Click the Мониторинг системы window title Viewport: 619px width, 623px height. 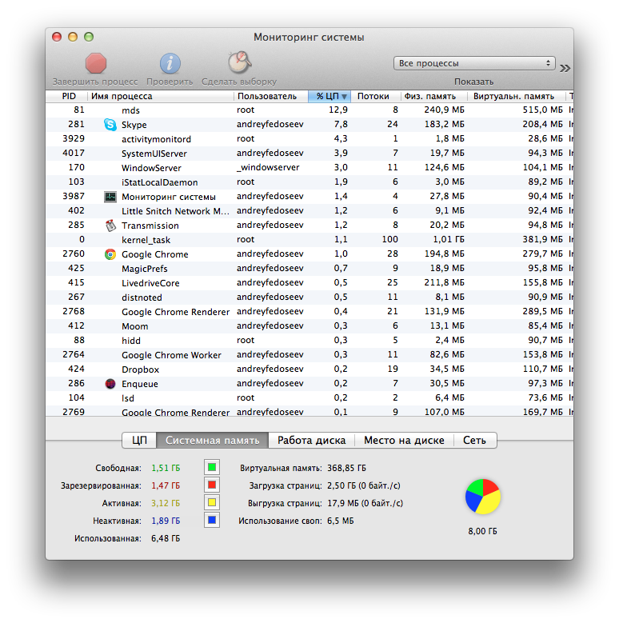[x=309, y=38]
